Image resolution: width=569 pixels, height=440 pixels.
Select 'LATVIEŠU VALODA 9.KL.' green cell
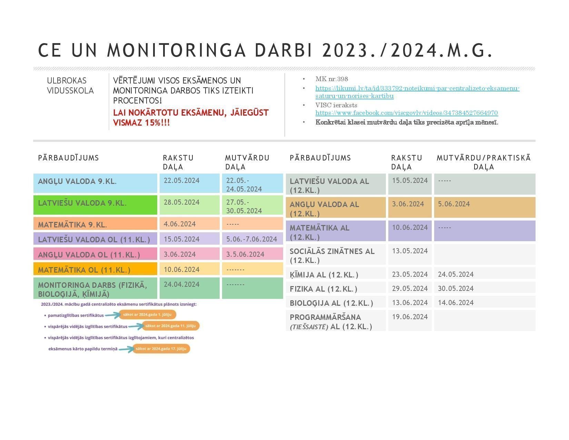coord(95,205)
